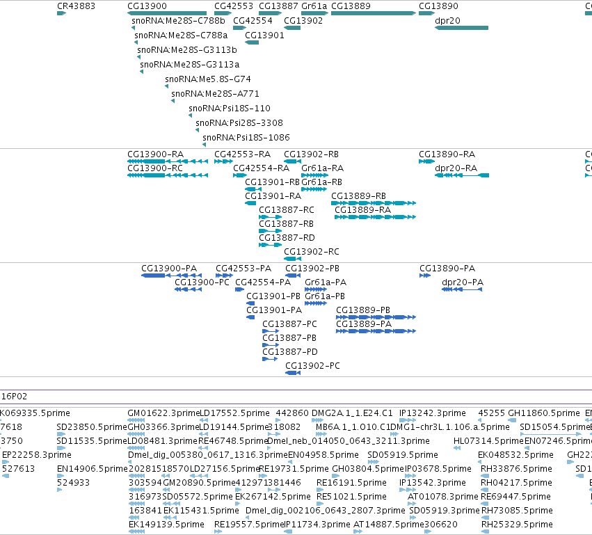Open protein CG13889-PB
The width and height of the screenshot is (592, 535).
point(376,317)
